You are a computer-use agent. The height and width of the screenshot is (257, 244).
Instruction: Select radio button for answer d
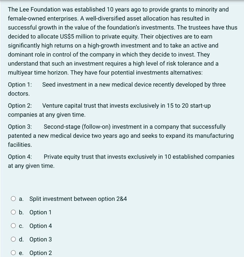(x=14, y=239)
